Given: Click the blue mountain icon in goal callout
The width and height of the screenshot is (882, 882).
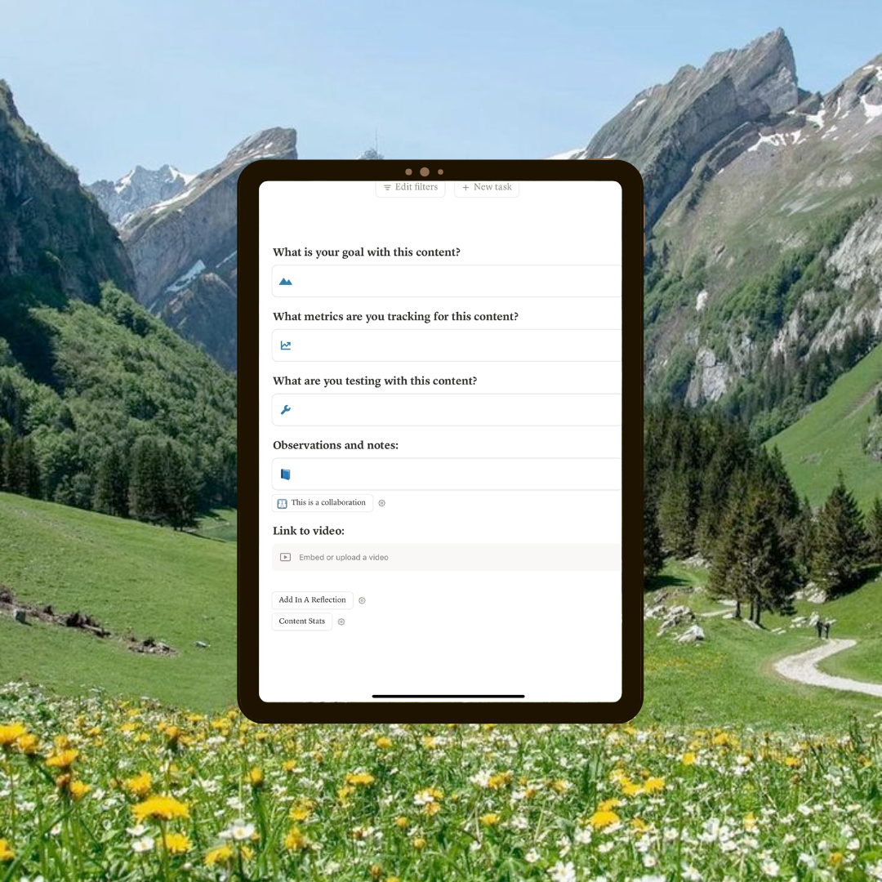Looking at the screenshot, I should pyautogui.click(x=285, y=282).
